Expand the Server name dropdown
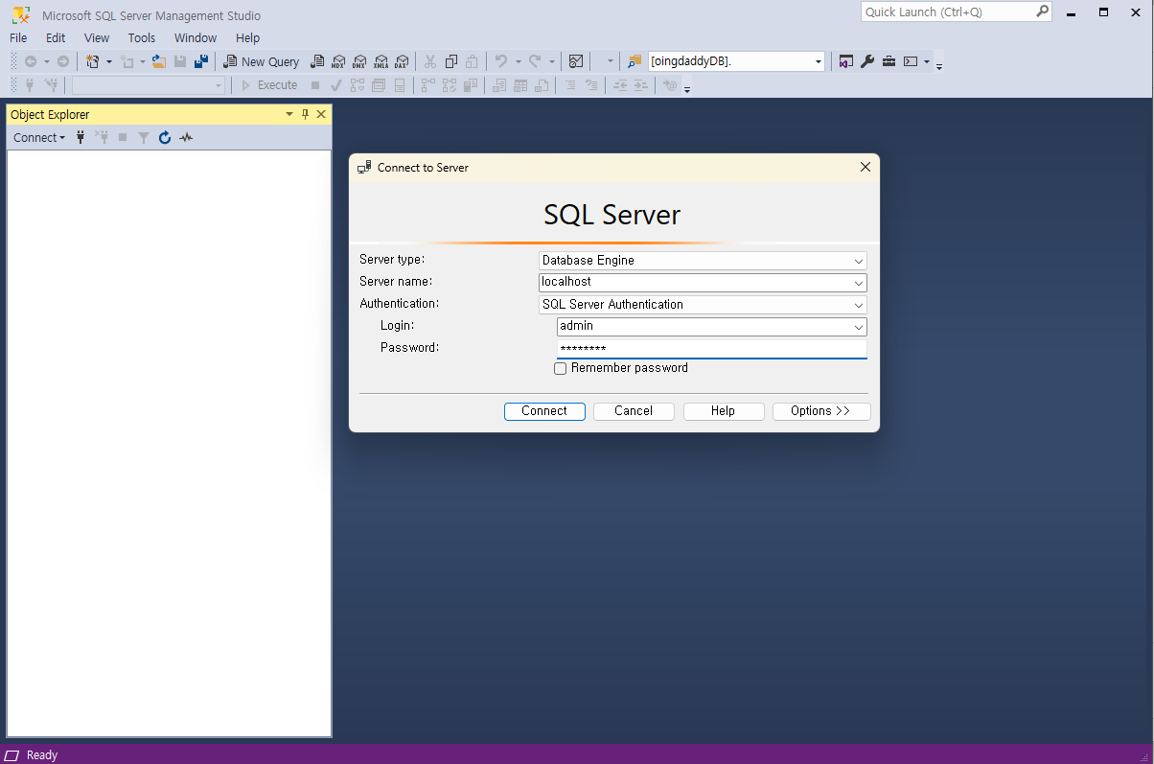The height and width of the screenshot is (764, 1154). coord(858,282)
